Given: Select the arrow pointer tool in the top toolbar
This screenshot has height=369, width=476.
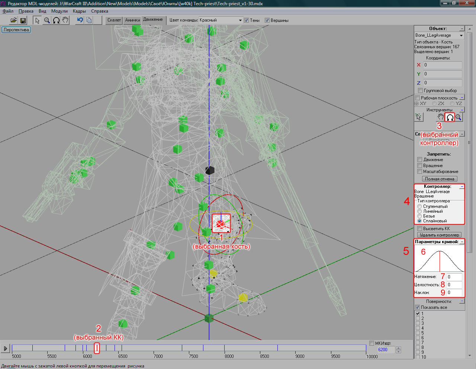Looking at the screenshot, I should pyautogui.click(x=38, y=20).
